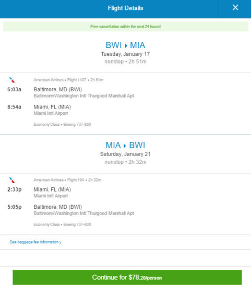Click the 8:54a arrival time
Viewport: 251px width, 287px height.
(14, 107)
